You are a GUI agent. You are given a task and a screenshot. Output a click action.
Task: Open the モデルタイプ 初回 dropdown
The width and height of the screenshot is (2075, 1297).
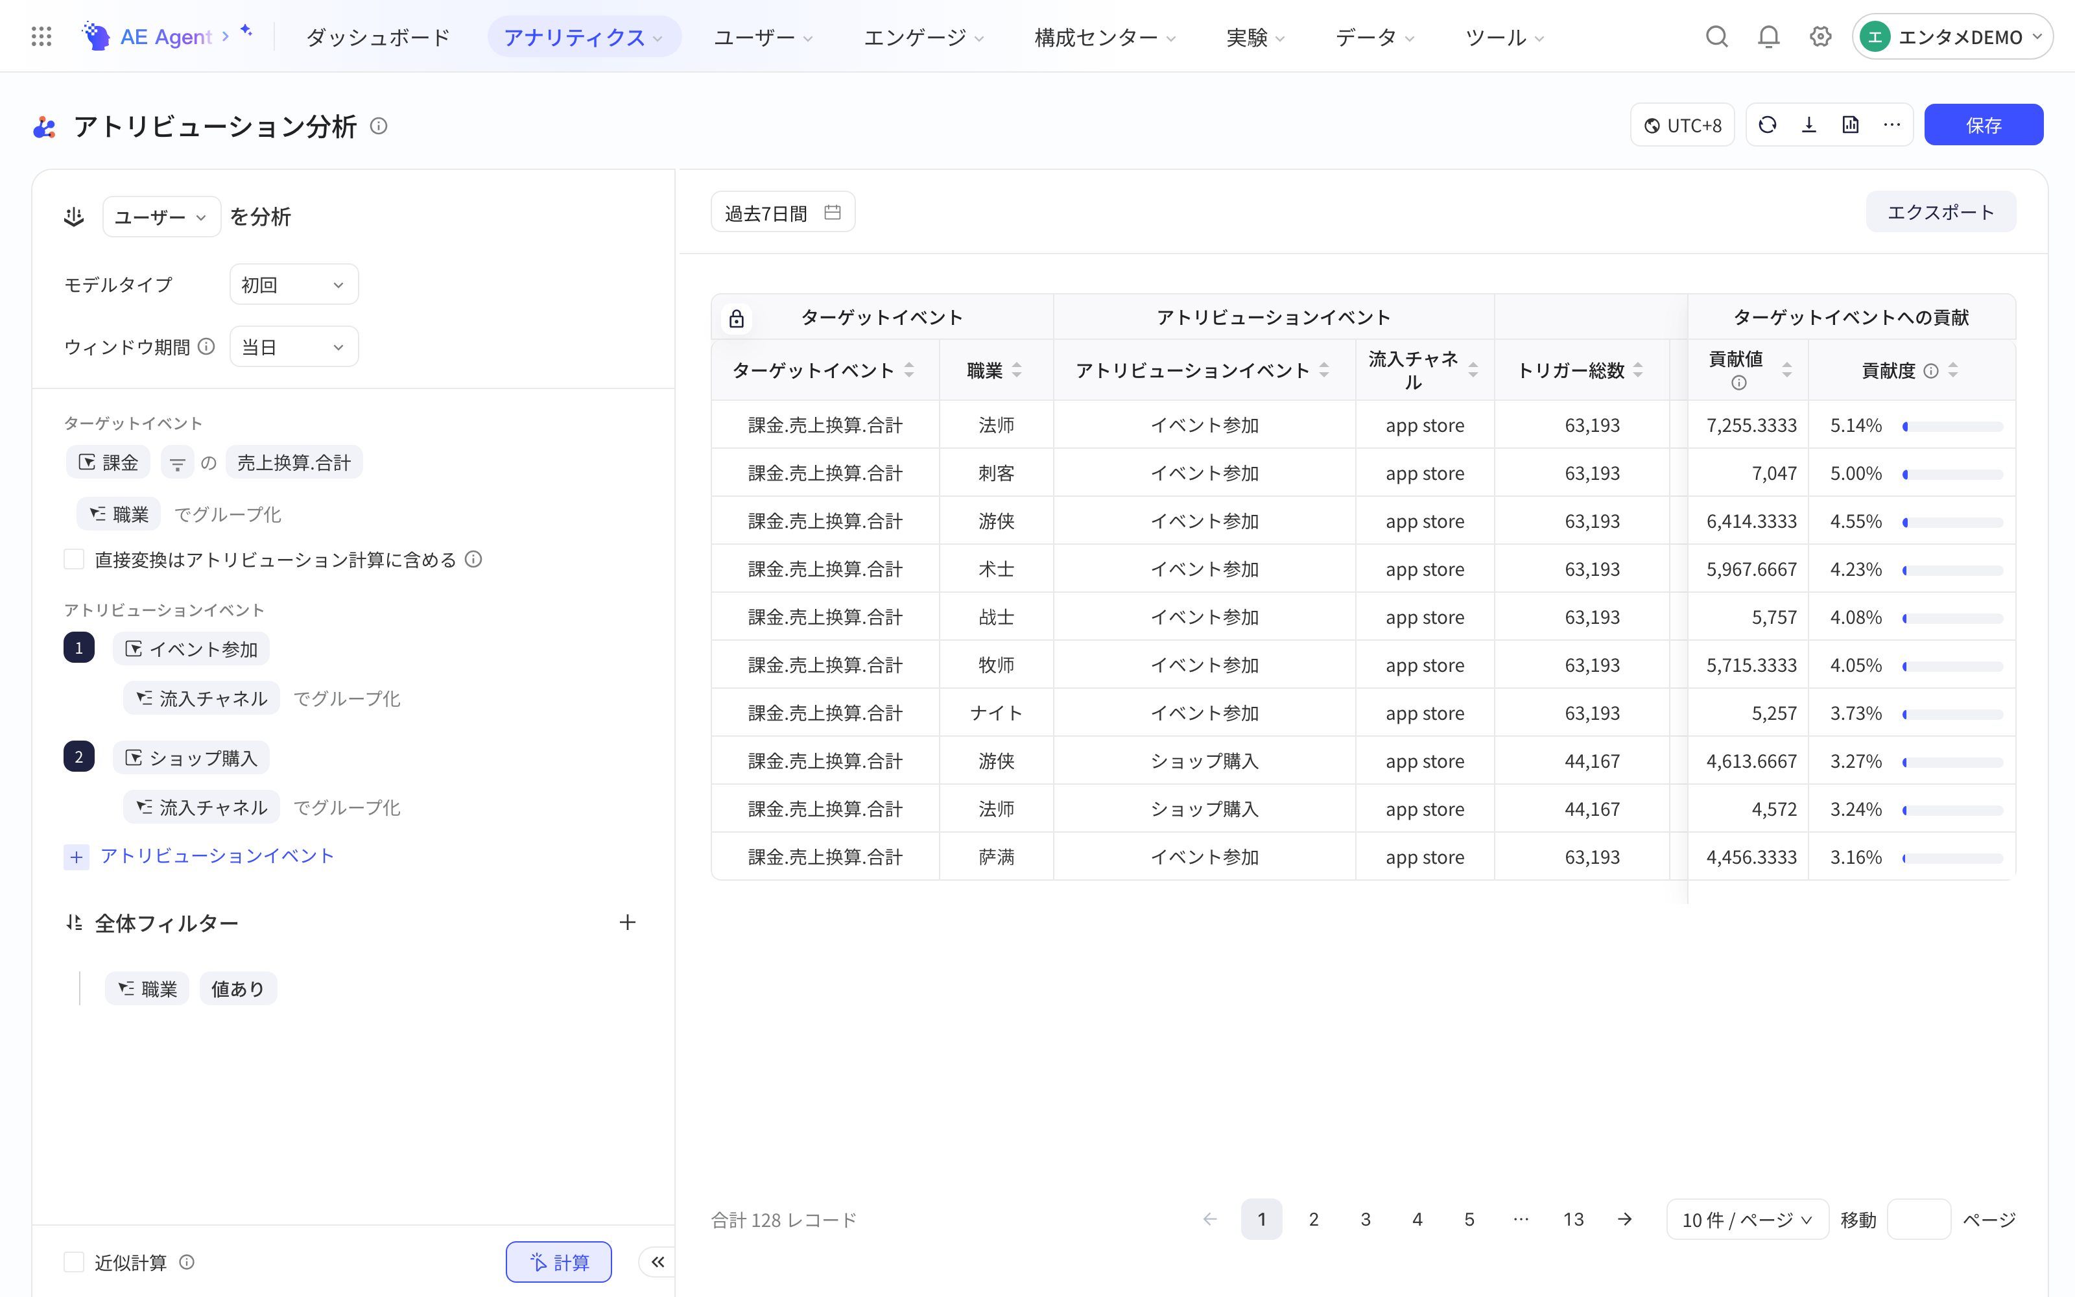(x=293, y=285)
